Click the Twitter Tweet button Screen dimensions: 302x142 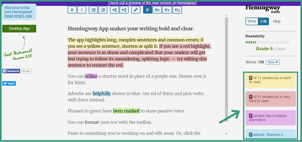click(9, 83)
